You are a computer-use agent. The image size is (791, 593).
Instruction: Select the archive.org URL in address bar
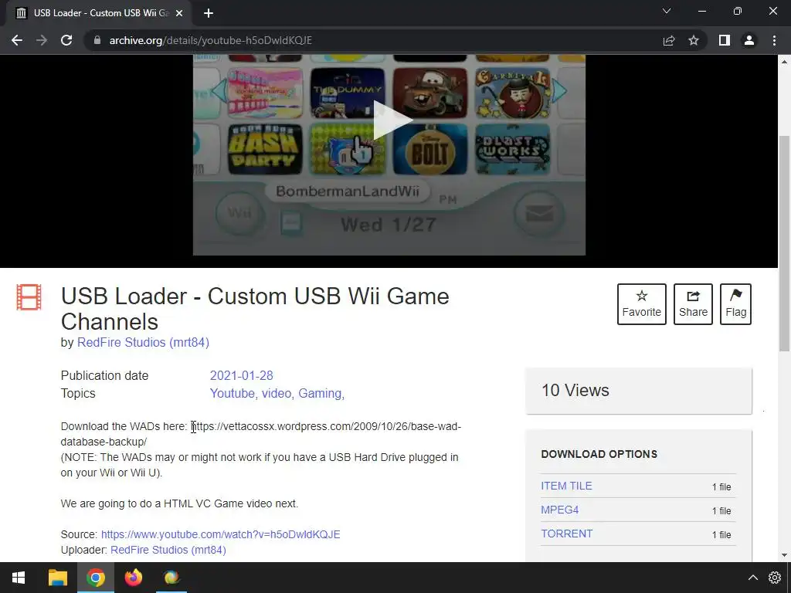point(210,40)
